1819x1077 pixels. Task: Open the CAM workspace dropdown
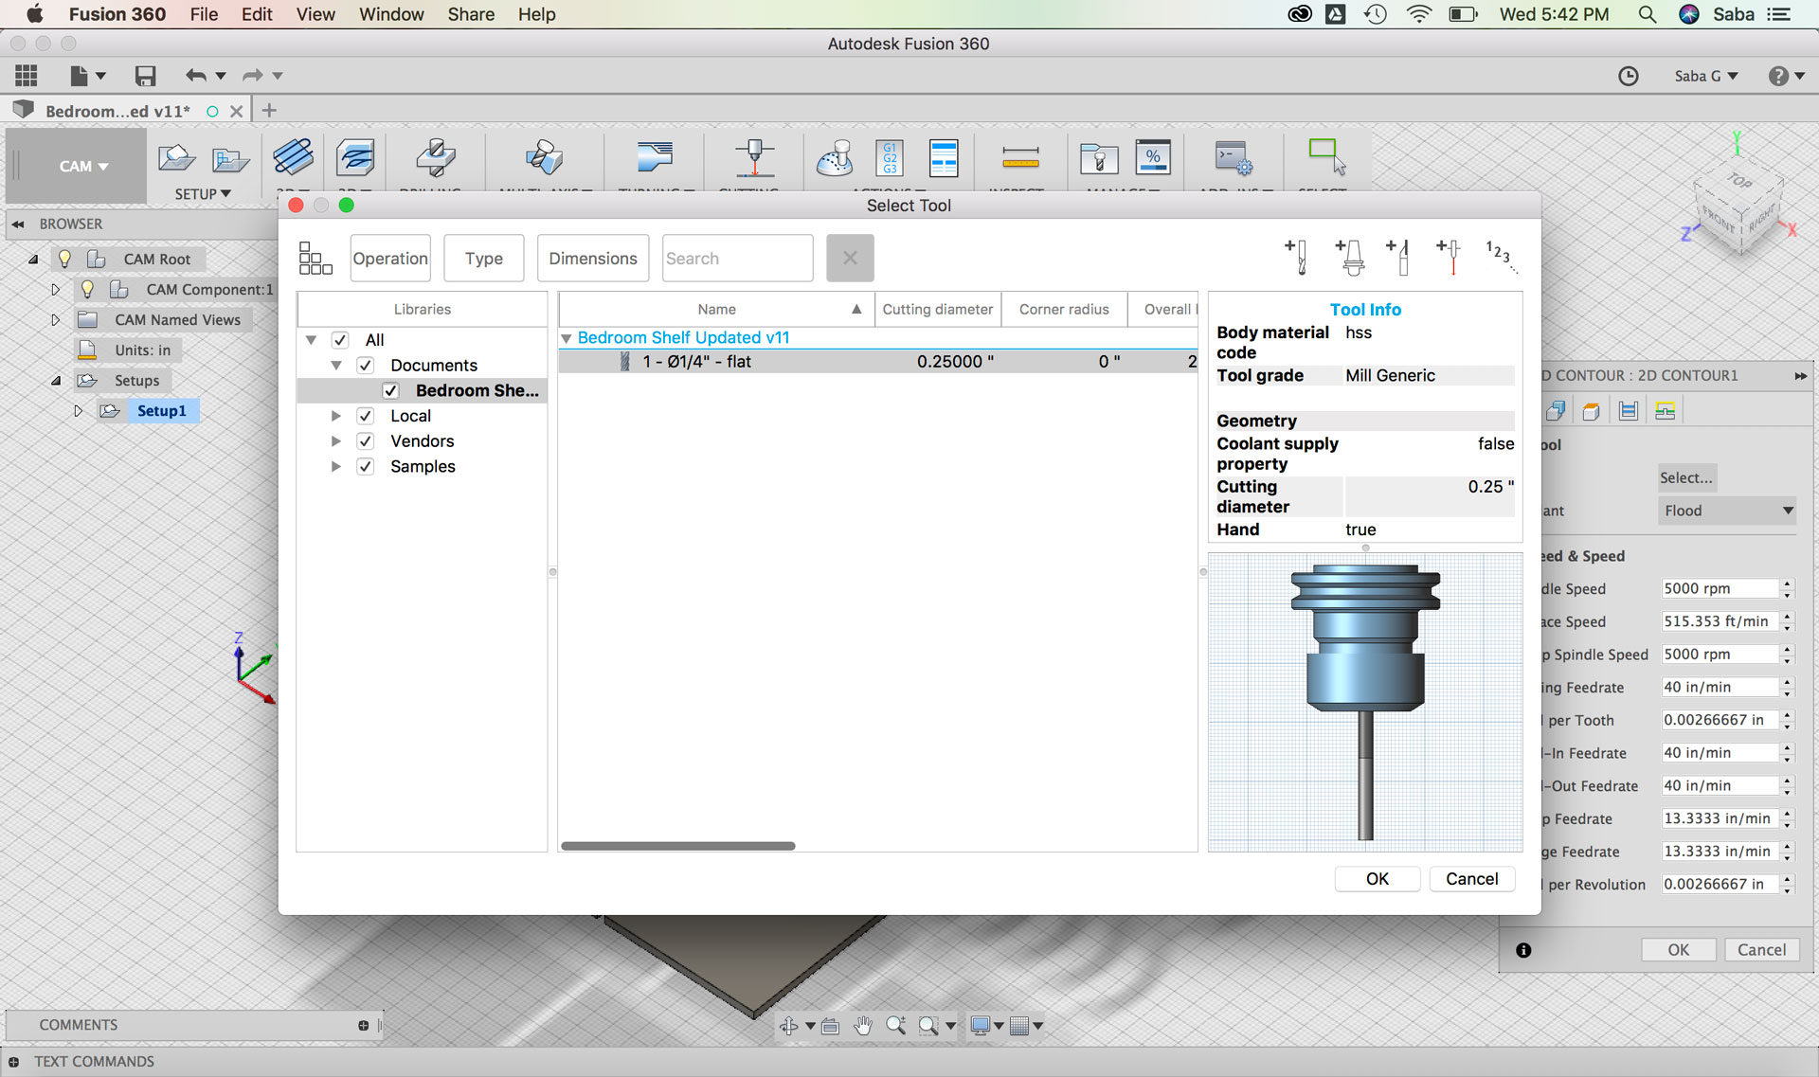[82, 166]
